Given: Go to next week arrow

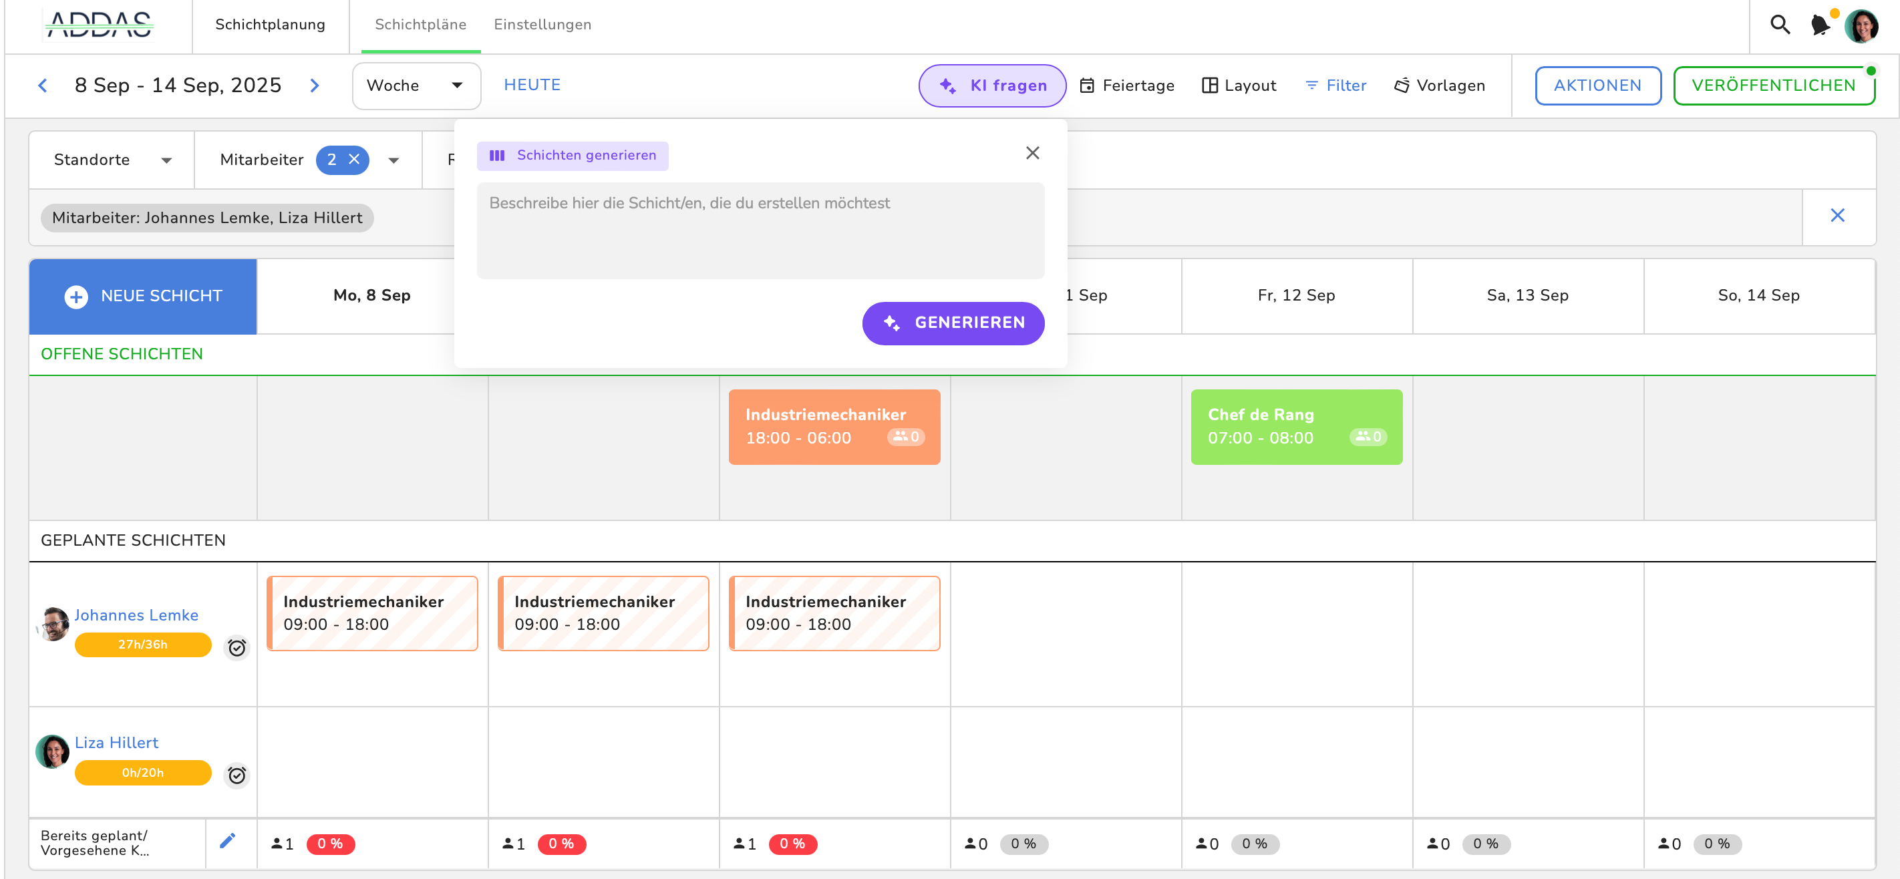Looking at the screenshot, I should click(x=315, y=85).
